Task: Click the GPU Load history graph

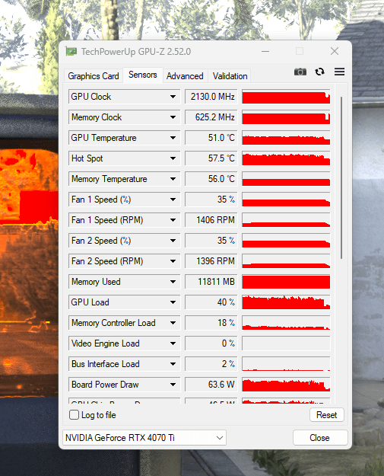Action: [x=286, y=302]
